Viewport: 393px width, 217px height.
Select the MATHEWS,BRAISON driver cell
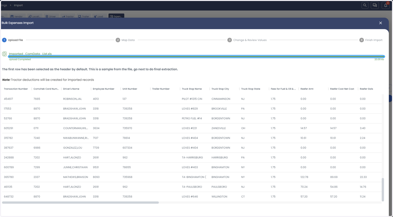[x=76, y=177]
